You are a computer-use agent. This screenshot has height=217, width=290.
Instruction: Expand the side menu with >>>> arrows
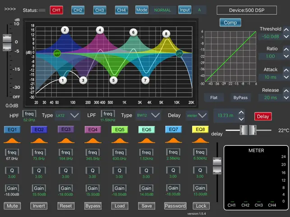[10, 9]
